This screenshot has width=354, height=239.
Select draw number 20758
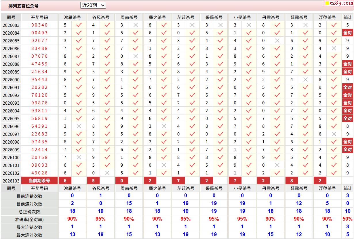[x=40, y=157]
